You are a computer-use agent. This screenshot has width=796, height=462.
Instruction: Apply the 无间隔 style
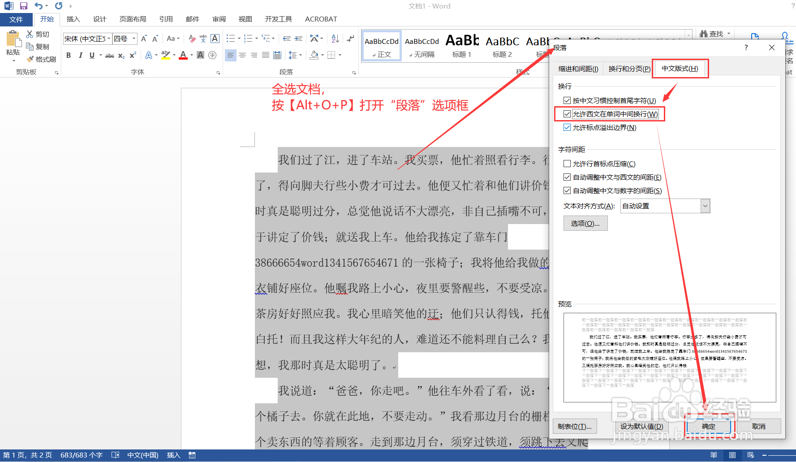coord(422,45)
